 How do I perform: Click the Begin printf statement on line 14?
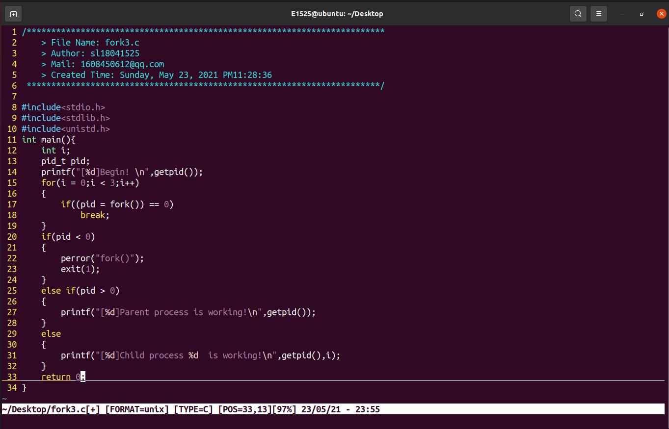tap(122, 172)
